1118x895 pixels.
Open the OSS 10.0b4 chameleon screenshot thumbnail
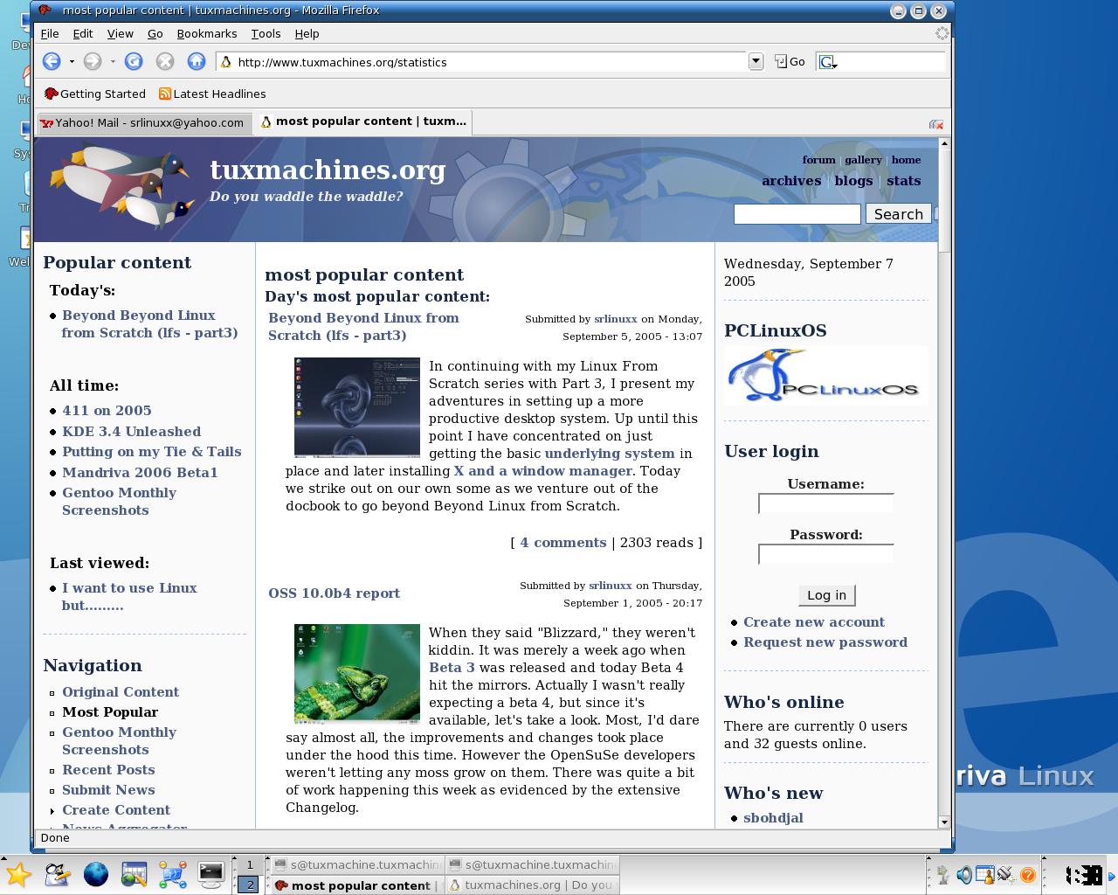(x=356, y=674)
